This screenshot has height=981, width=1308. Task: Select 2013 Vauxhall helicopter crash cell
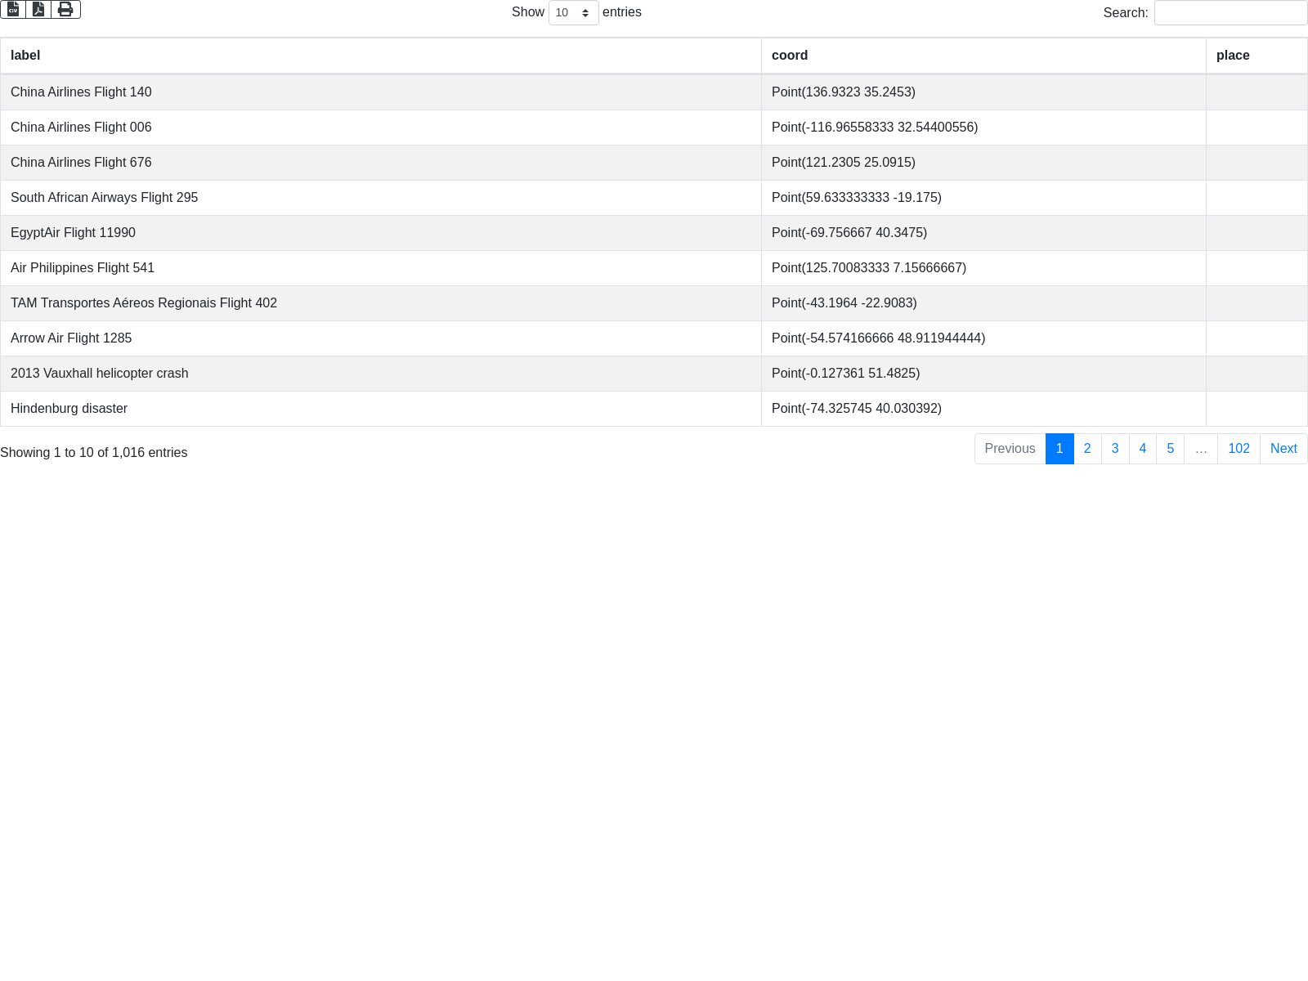[381, 374]
